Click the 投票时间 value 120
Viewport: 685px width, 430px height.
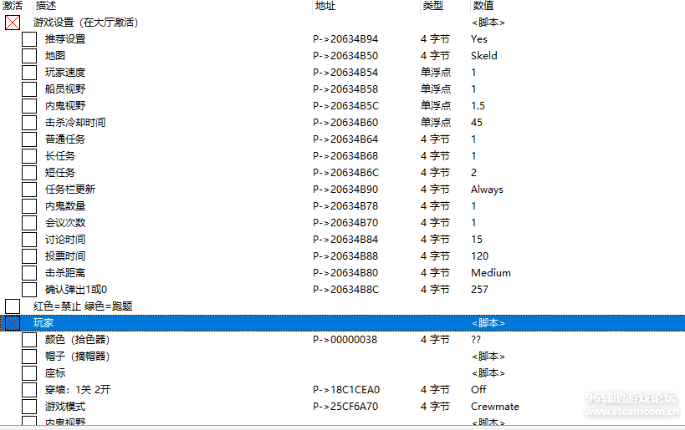(x=479, y=256)
